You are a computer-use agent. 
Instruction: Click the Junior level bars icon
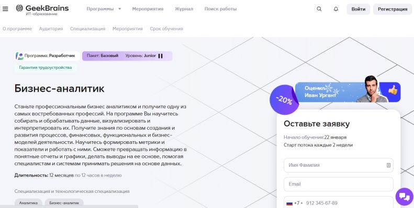(160, 56)
